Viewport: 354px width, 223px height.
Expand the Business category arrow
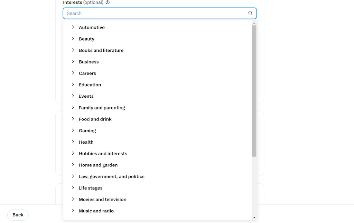point(73,61)
